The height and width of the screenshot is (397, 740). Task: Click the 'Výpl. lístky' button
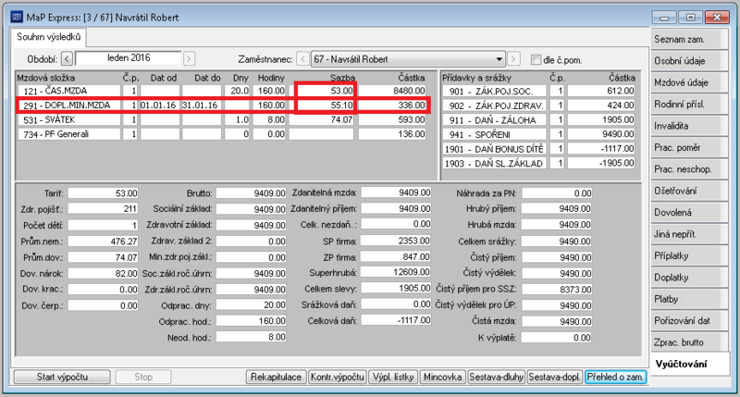[x=393, y=377]
